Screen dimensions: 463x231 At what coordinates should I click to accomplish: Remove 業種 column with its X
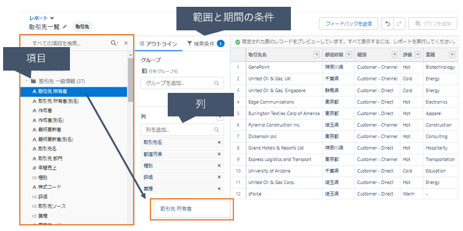[219, 188]
